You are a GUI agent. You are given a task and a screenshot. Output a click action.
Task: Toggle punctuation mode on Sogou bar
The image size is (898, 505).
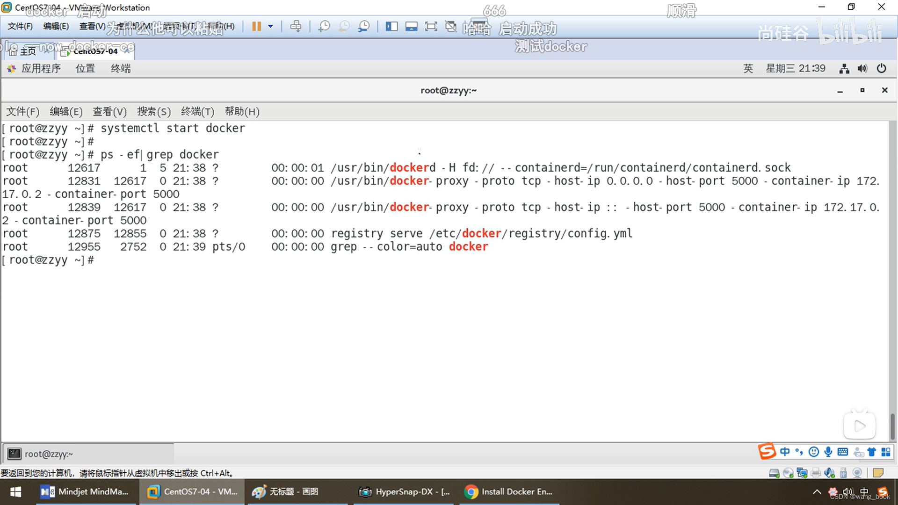pyautogui.click(x=799, y=452)
